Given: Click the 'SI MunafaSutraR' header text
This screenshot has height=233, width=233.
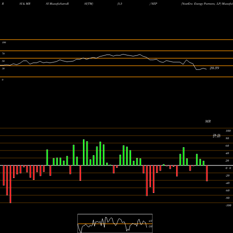Looking at the screenshot, I should coord(57,4).
